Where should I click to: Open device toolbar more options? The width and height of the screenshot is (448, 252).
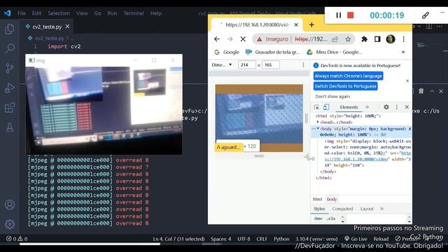(x=303, y=65)
